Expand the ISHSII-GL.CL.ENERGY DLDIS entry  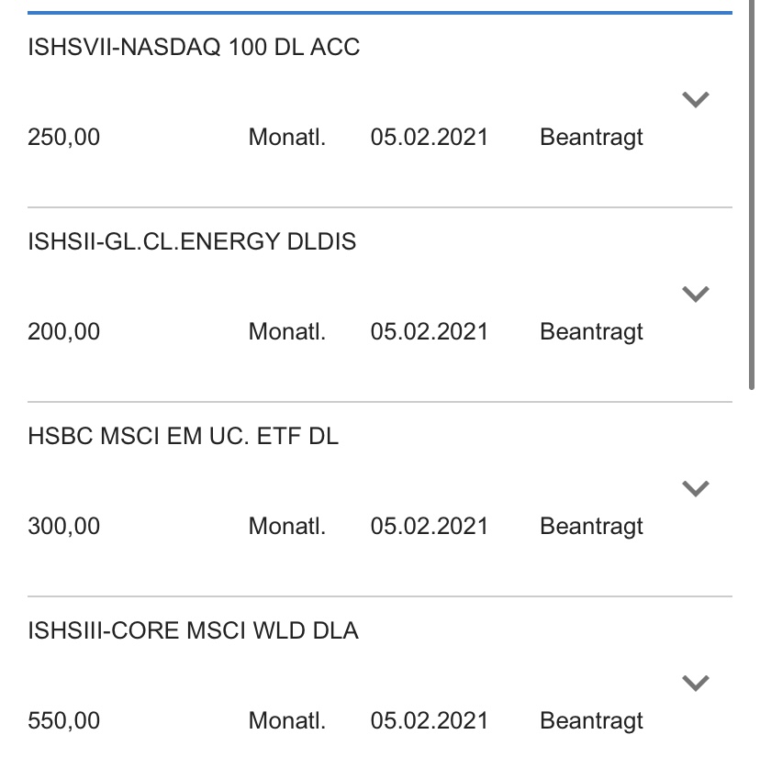[x=696, y=294]
